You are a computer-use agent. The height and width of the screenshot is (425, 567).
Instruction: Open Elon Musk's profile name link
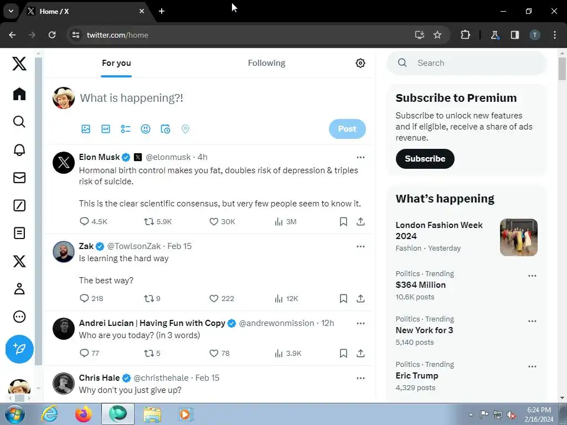coord(99,157)
